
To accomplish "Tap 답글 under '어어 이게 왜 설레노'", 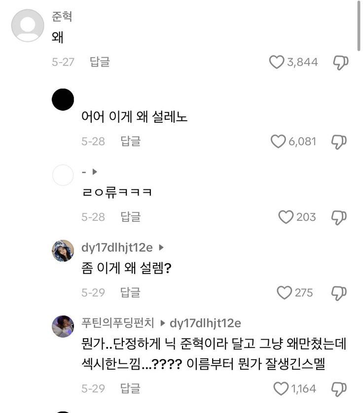I will [130, 141].
